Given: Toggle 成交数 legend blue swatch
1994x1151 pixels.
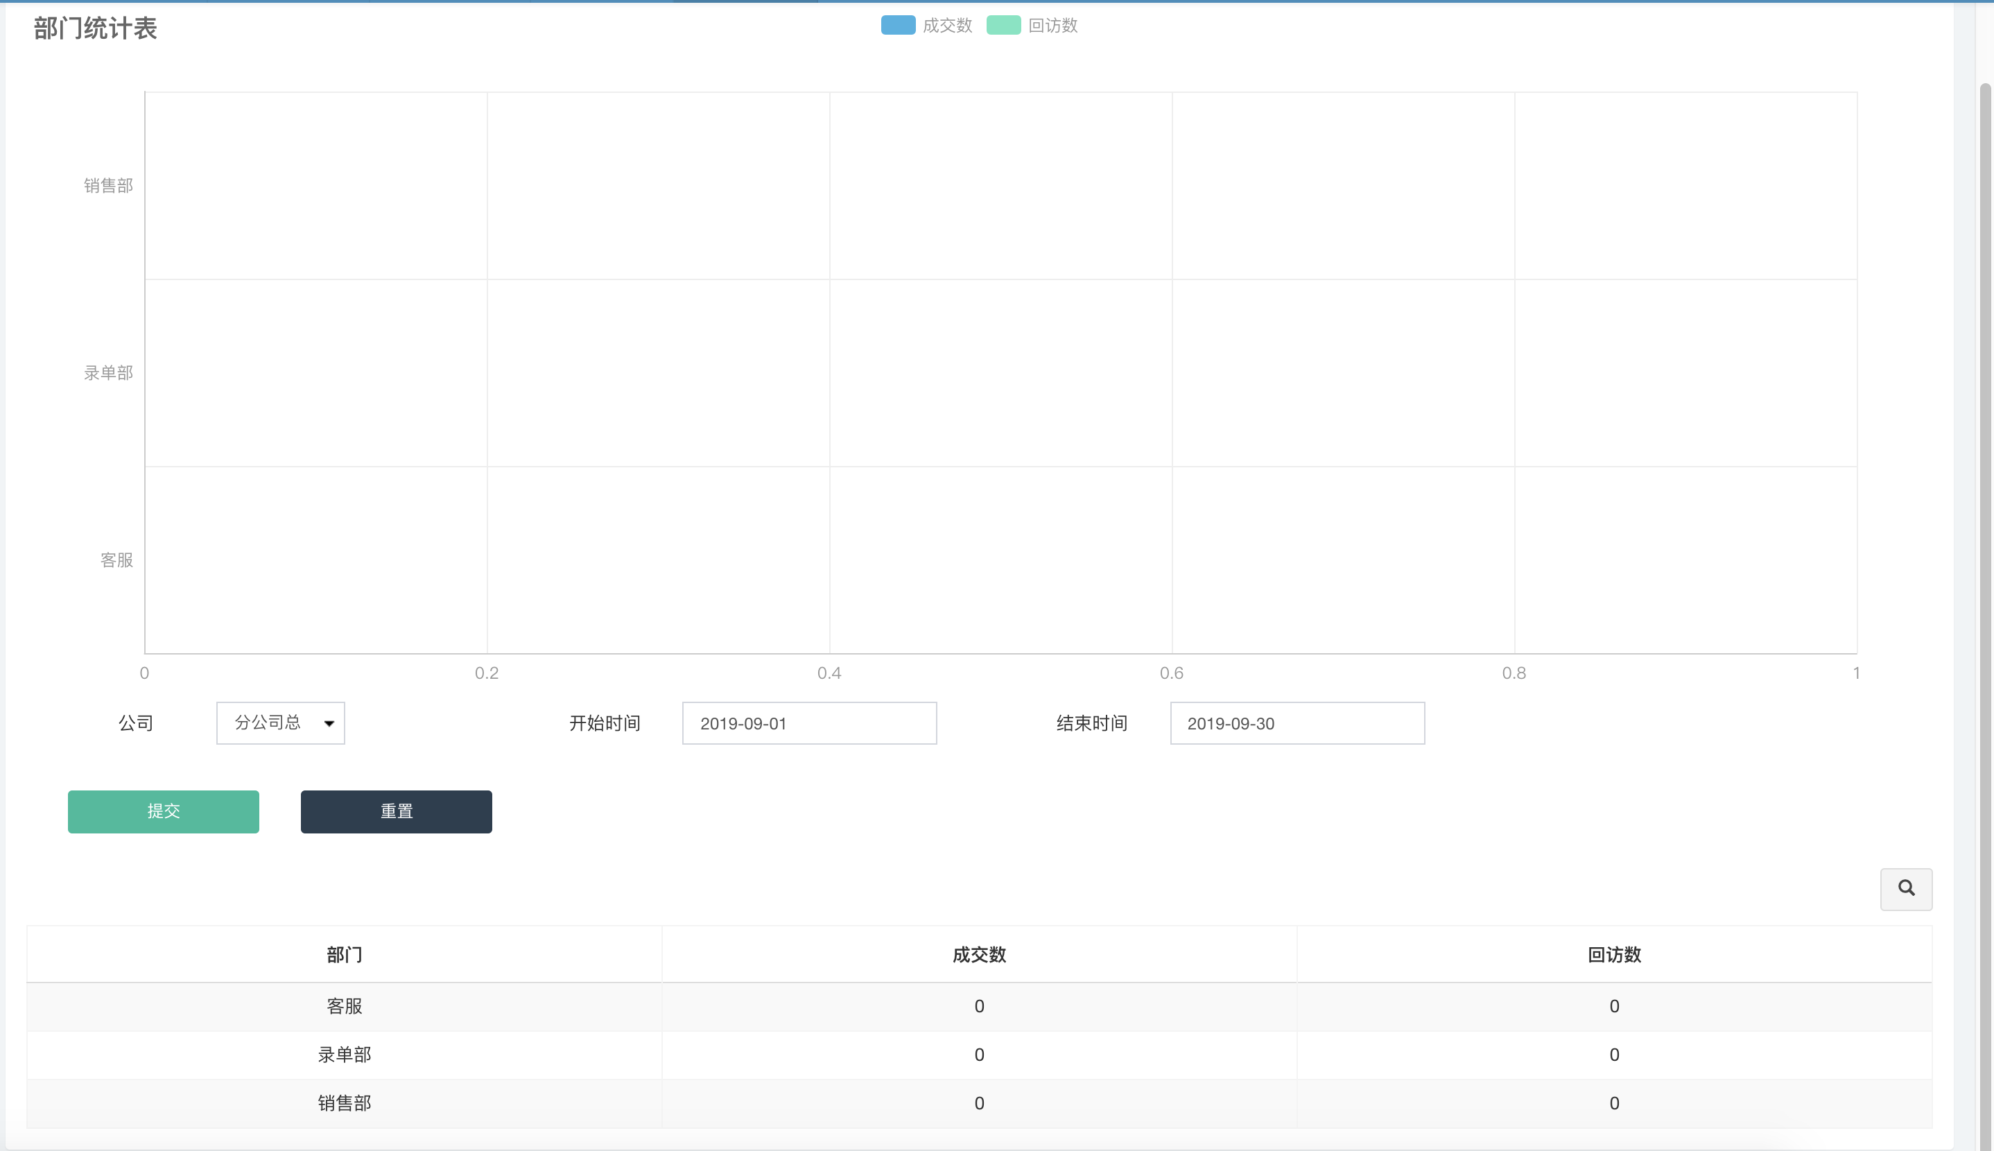Looking at the screenshot, I should [x=898, y=25].
